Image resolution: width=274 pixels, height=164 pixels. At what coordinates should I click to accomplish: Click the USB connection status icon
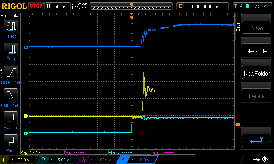pos(257,159)
